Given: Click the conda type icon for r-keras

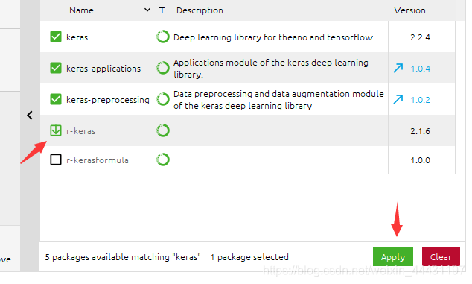Looking at the screenshot, I should (x=163, y=130).
